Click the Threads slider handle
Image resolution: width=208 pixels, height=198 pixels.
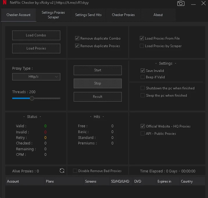32,98
